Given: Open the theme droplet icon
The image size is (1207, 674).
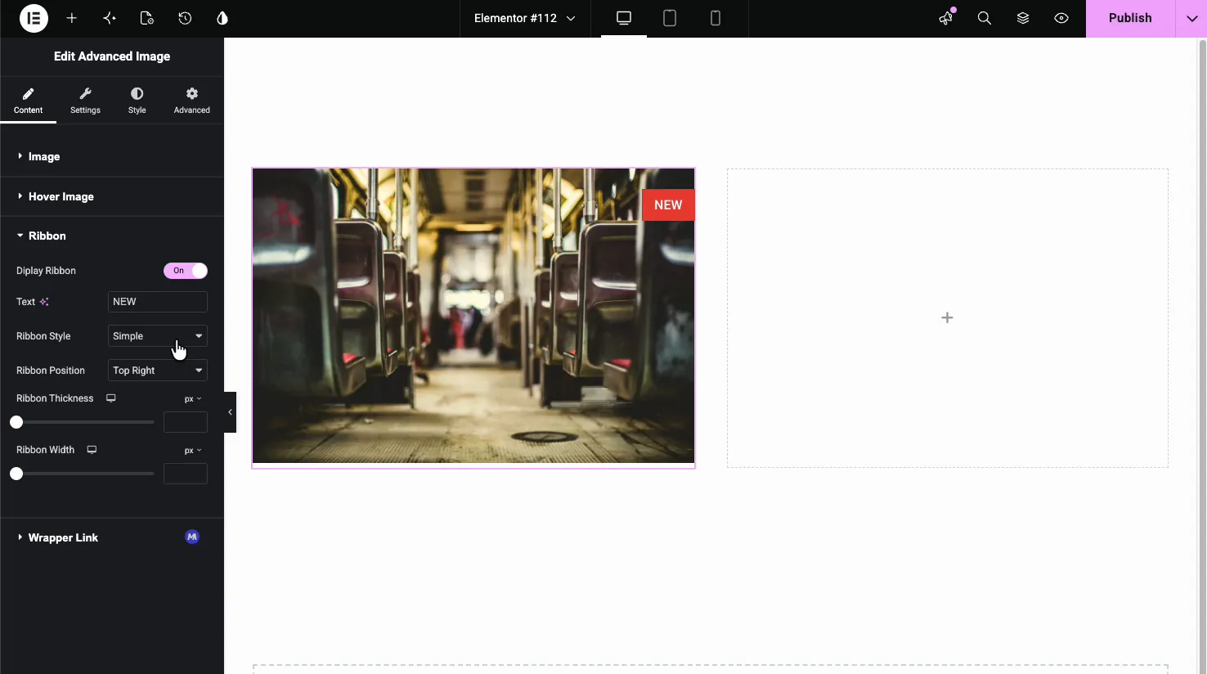Looking at the screenshot, I should click(222, 18).
